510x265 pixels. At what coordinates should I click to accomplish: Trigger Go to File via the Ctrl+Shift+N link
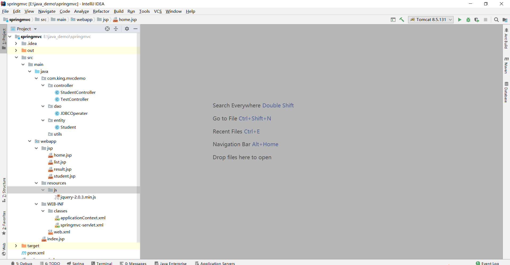pos(255,119)
